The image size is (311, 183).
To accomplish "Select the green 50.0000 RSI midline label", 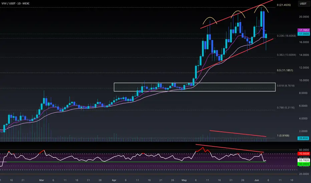I will [304, 164].
